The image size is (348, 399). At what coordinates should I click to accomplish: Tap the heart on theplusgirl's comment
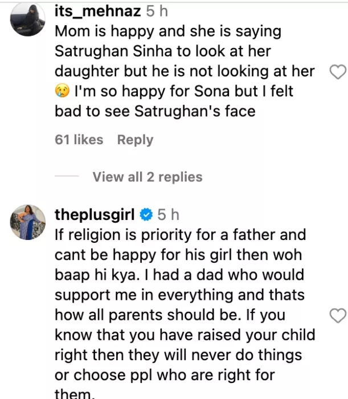(338, 315)
